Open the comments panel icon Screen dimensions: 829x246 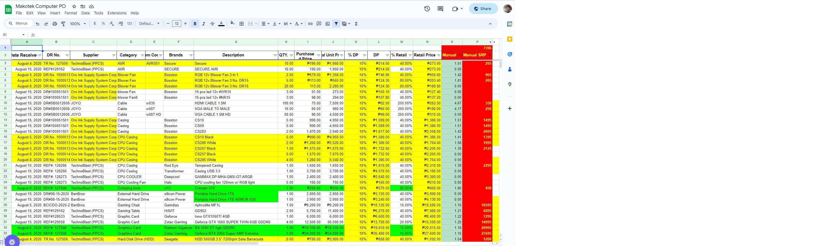440,9
